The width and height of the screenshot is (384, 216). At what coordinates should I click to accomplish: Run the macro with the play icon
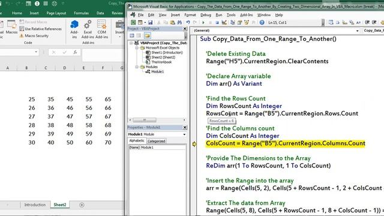(x=203, y=23)
